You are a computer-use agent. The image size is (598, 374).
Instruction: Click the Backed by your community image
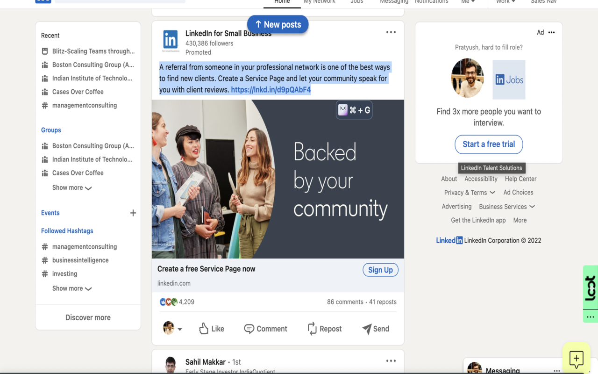pos(278,179)
